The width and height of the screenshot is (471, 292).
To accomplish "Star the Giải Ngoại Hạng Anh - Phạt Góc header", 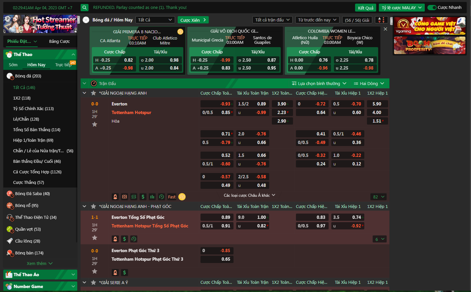I will click(x=93, y=206).
